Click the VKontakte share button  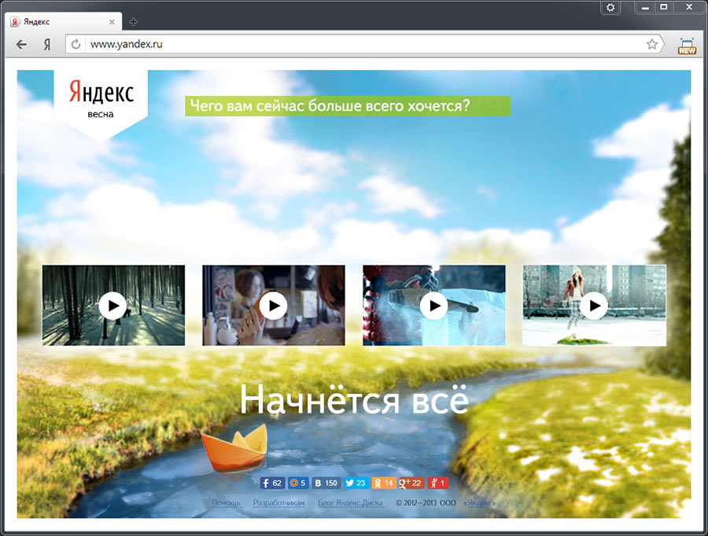click(326, 483)
